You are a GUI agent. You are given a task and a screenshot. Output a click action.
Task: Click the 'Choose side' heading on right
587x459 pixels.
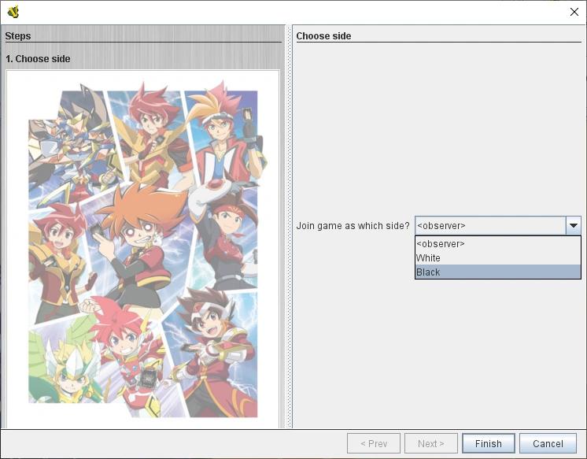click(x=323, y=36)
